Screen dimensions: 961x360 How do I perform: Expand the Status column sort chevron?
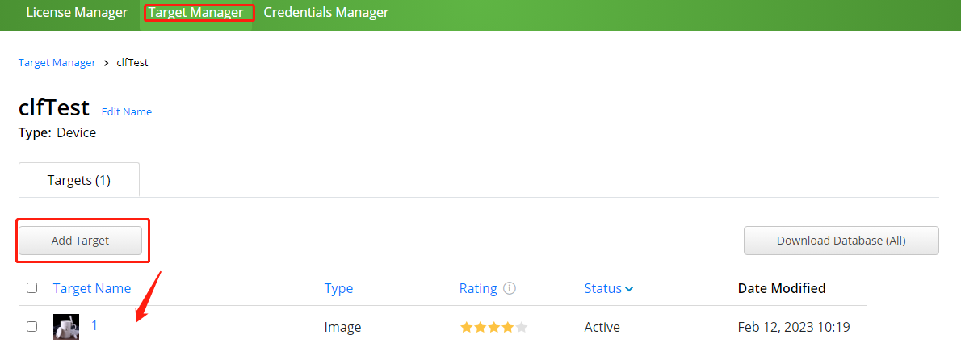[x=629, y=288]
